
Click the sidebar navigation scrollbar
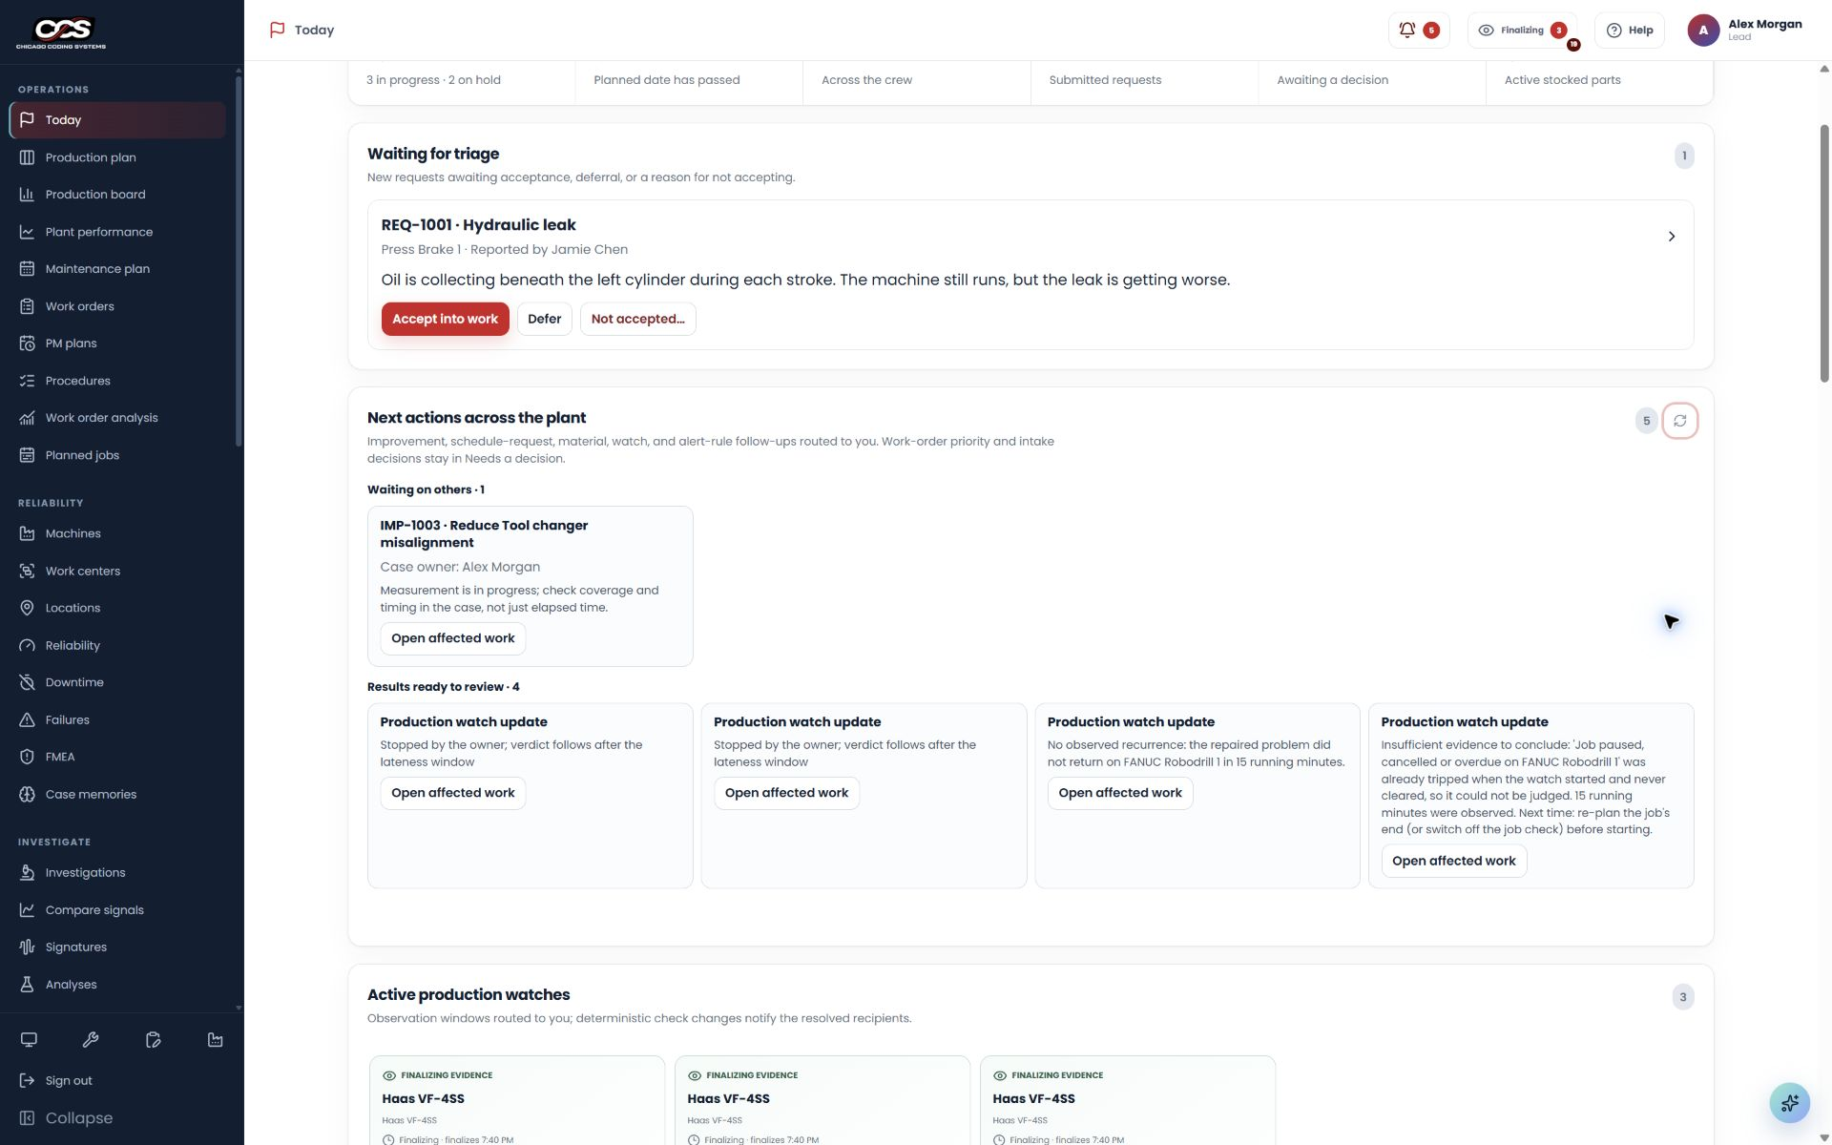click(239, 262)
